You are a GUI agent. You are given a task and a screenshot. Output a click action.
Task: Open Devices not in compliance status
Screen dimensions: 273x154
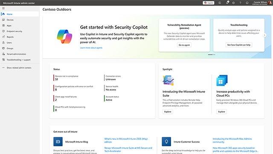point(66,78)
